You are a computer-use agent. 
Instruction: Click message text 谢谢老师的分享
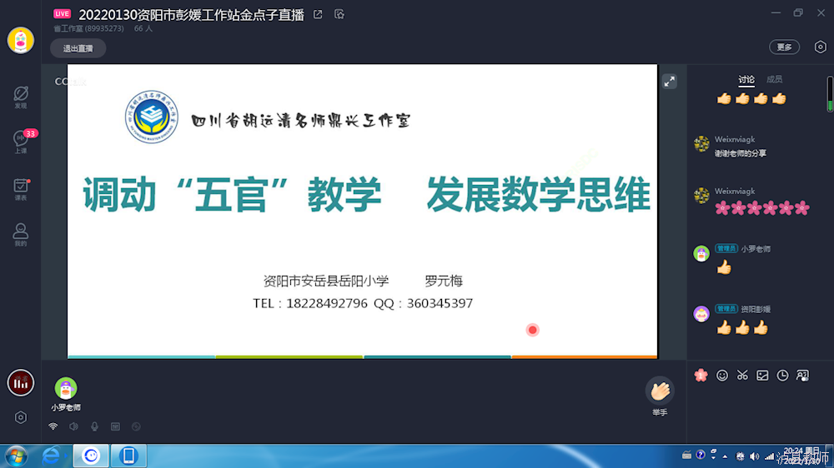click(x=741, y=153)
